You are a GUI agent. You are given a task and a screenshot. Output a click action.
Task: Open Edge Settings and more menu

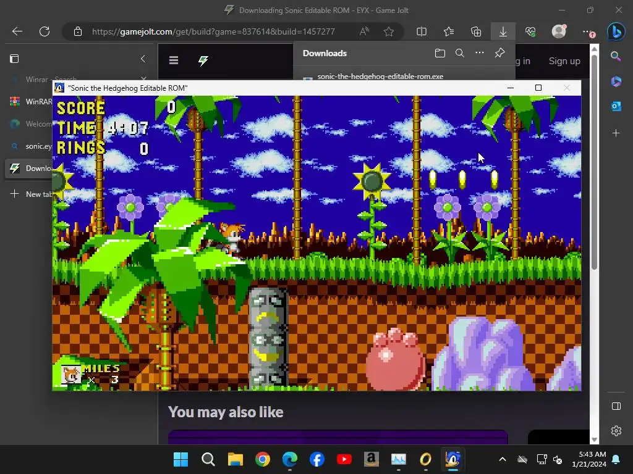click(588, 32)
